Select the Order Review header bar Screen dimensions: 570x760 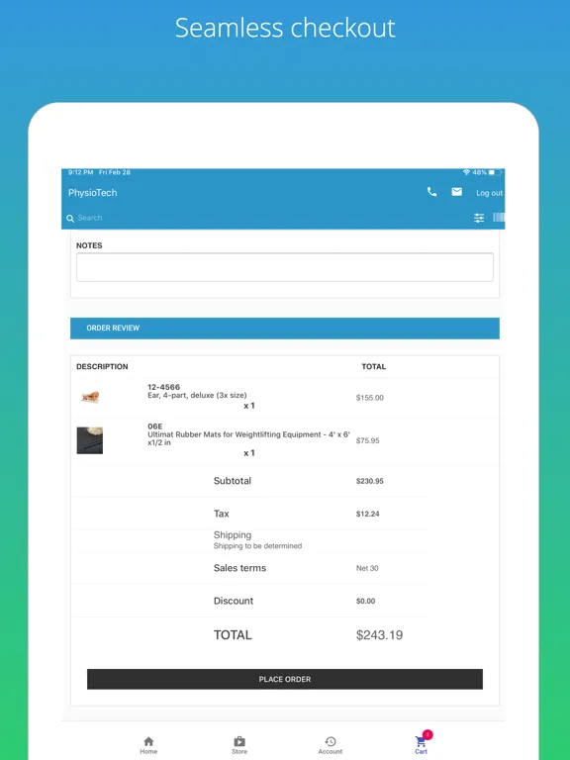click(x=285, y=329)
